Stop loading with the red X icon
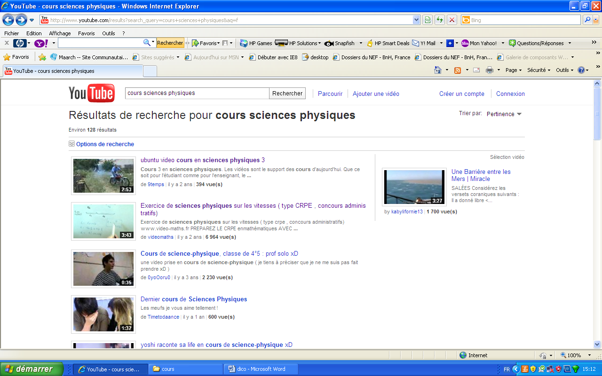This screenshot has width=602, height=376. (451, 20)
